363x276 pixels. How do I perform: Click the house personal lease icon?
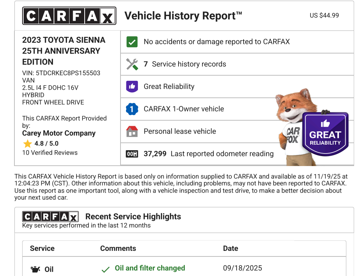[x=132, y=131]
